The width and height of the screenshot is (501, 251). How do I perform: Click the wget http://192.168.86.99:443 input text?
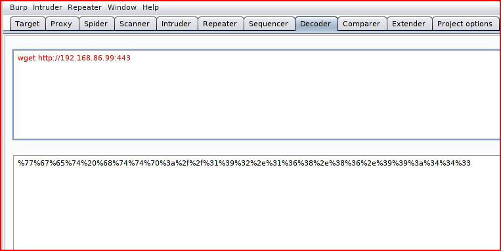(x=74, y=58)
